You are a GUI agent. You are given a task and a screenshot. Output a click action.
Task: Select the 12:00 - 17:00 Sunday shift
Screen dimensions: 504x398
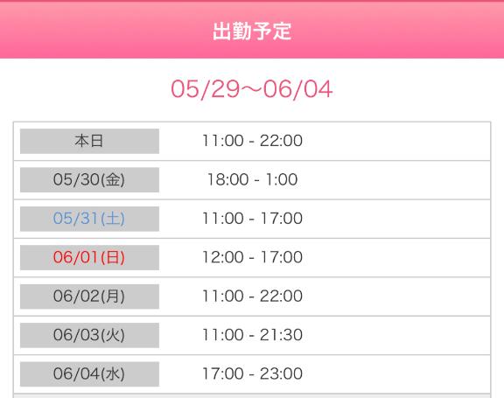(252, 257)
